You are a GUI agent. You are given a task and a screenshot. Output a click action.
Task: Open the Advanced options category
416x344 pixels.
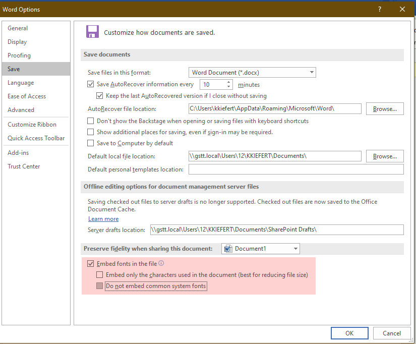click(36, 109)
